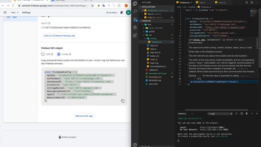This screenshot has height=147, width=261.
Task: Open the localhost:3001 link in terminal
Action: click(212, 127)
